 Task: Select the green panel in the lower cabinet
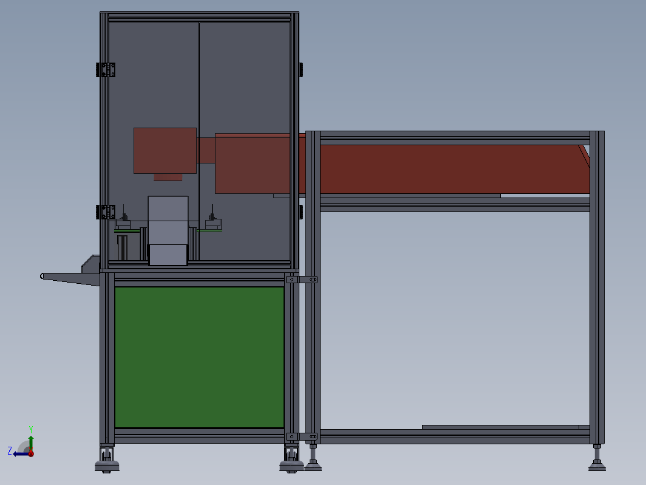click(199, 357)
